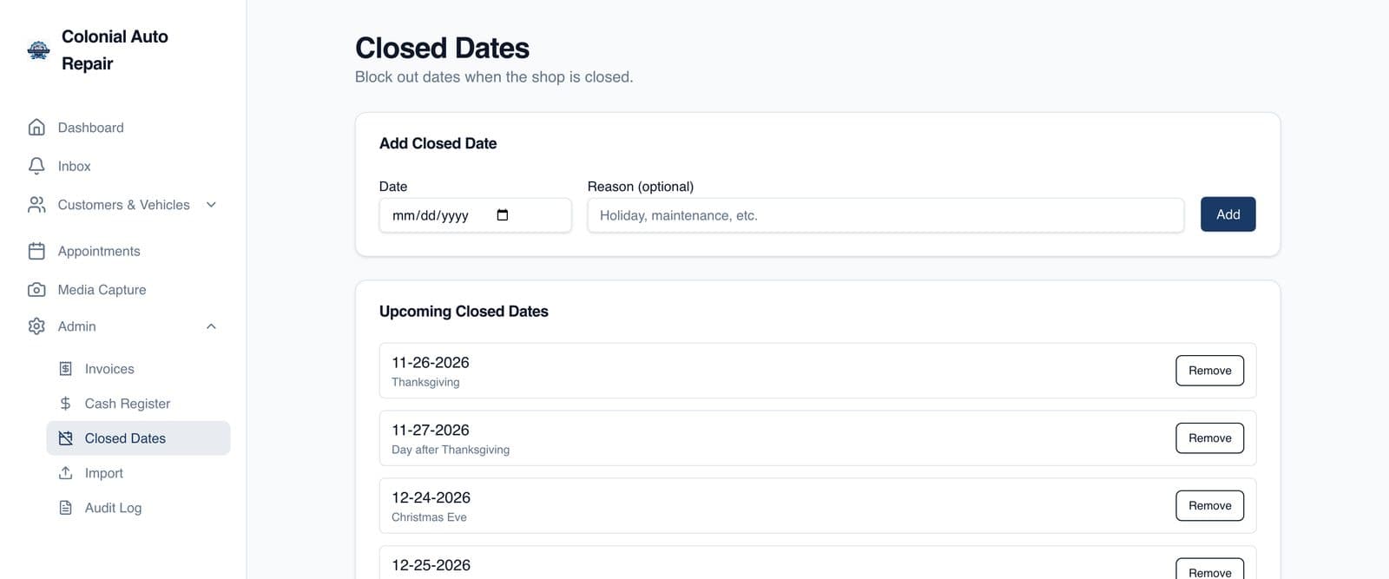Screen dimensions: 1389x579
Task: Click the Appointments calendar icon
Action: [36, 251]
